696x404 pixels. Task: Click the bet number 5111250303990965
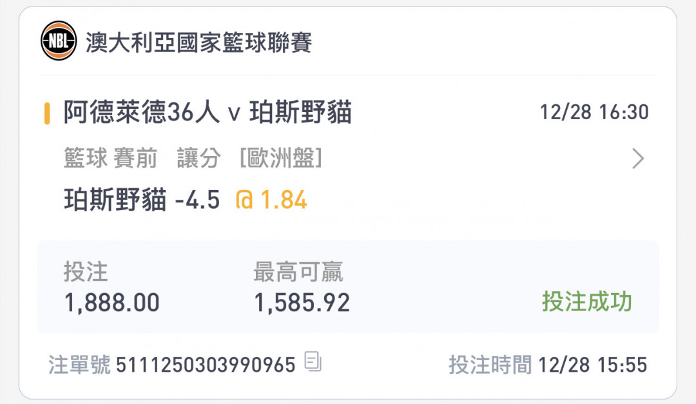(206, 365)
